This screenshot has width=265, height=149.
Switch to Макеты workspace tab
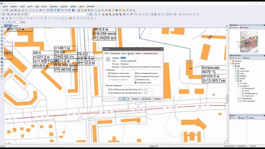coord(246,58)
